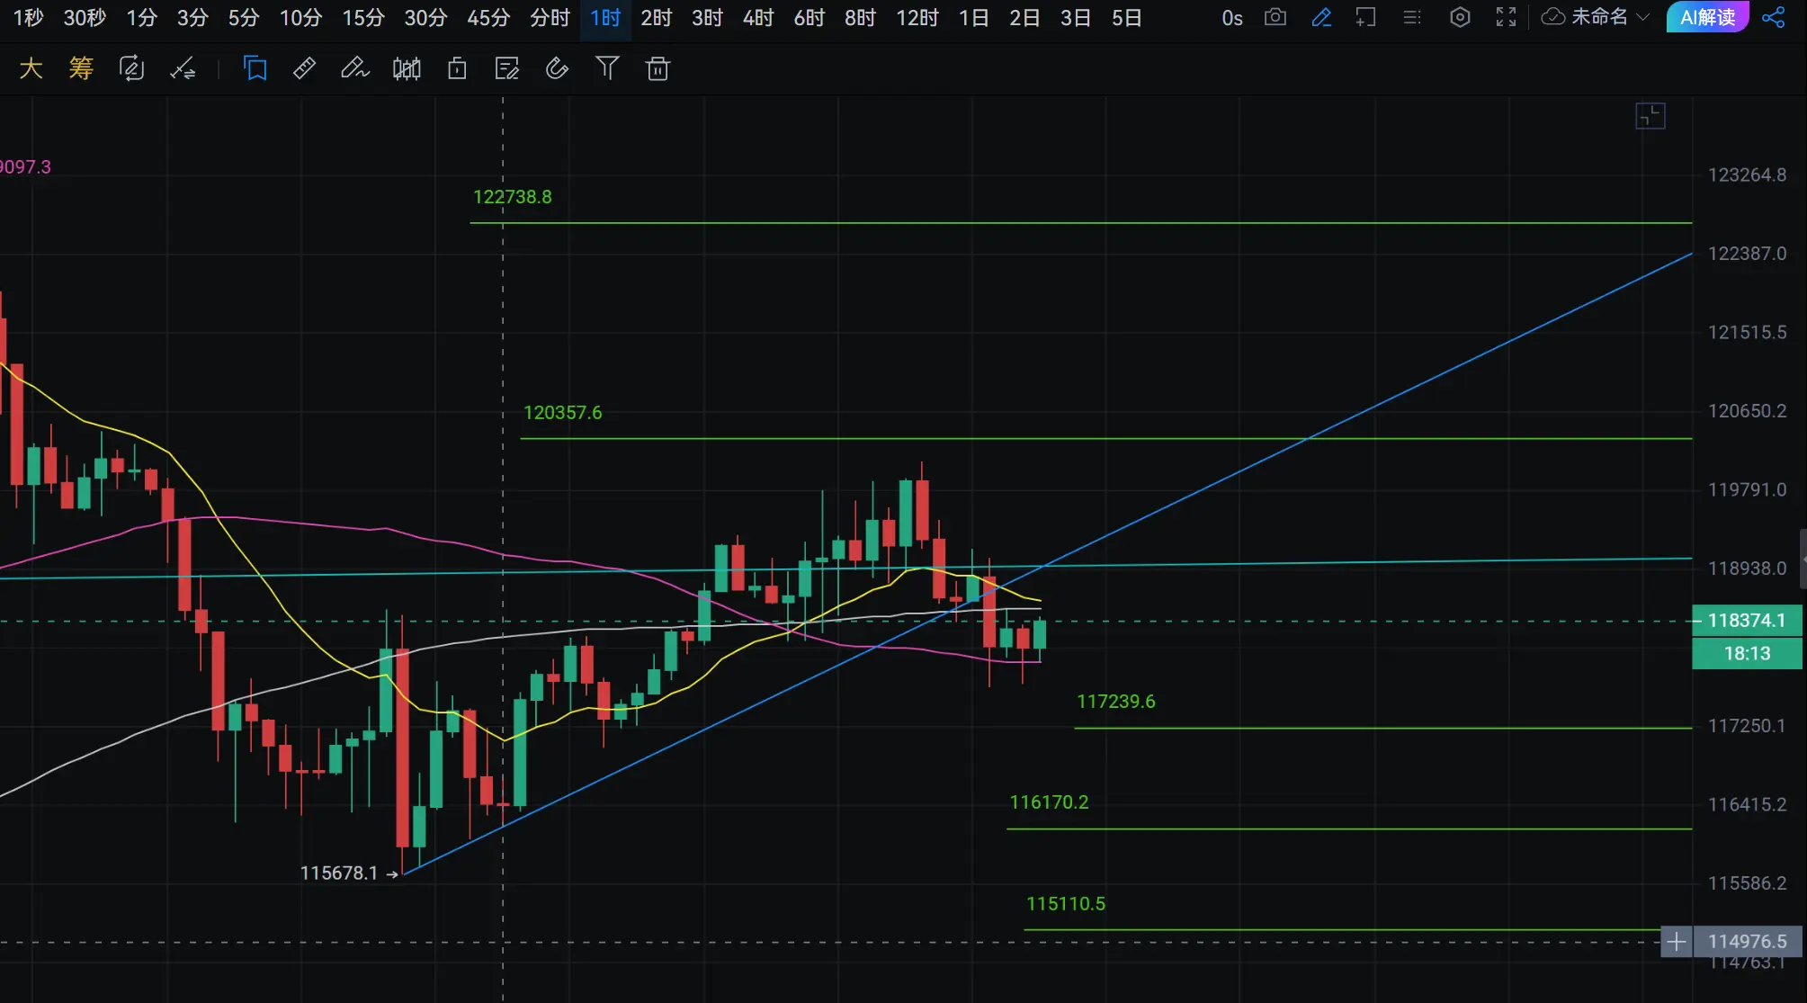Image resolution: width=1807 pixels, height=1003 pixels.
Task: Click the add-panel square plus icon
Action: pos(1366,17)
